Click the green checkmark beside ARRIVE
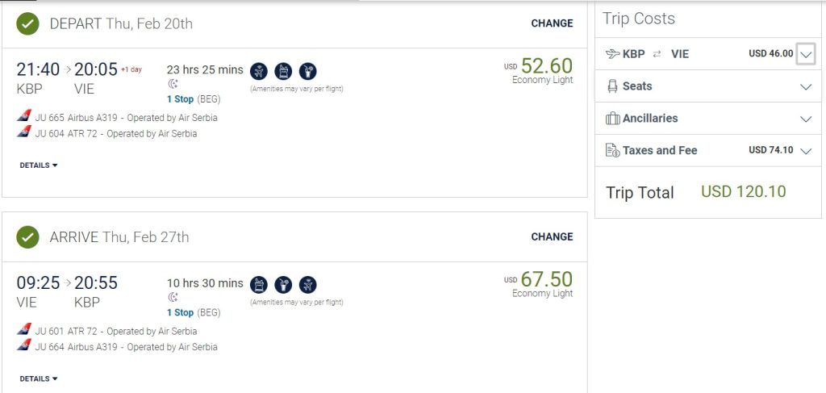This screenshot has width=826, height=393. tap(28, 237)
